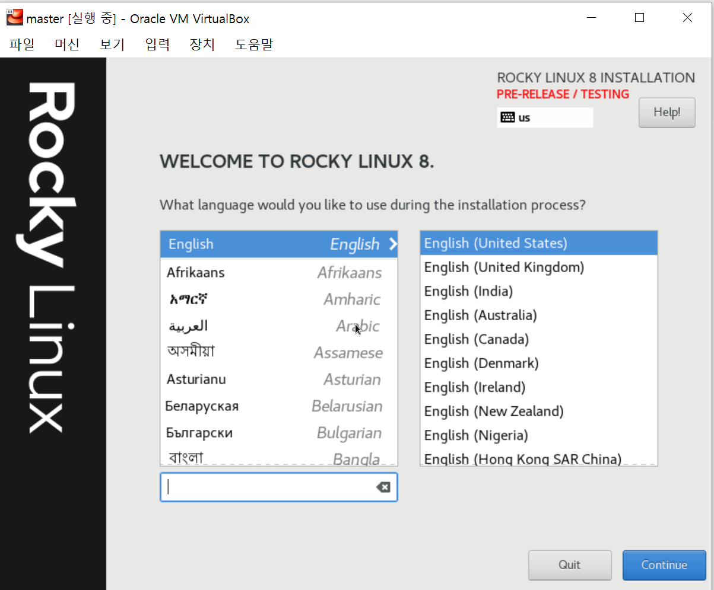
Task: Select Amharic in the language list
Action: click(279, 299)
